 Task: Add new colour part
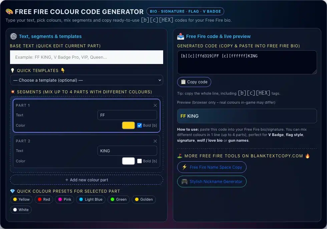pos(86,180)
